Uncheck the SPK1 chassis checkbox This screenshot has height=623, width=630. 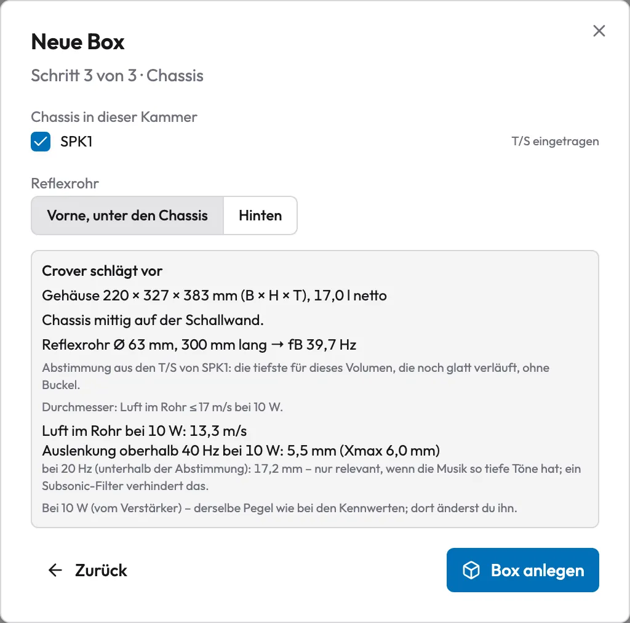(41, 142)
